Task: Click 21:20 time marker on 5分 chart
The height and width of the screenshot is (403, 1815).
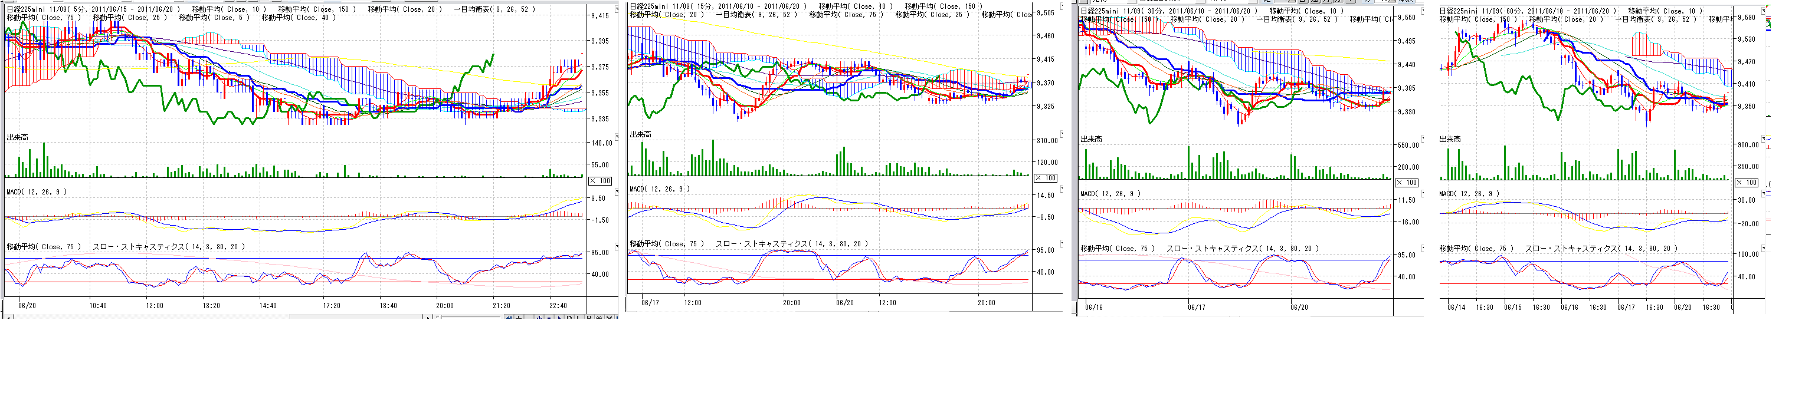Action: (501, 306)
